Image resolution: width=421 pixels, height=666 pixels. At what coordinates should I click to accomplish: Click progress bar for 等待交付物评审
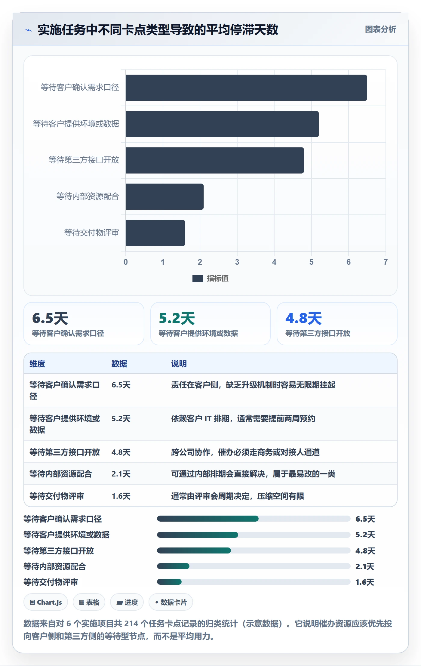coord(254,582)
